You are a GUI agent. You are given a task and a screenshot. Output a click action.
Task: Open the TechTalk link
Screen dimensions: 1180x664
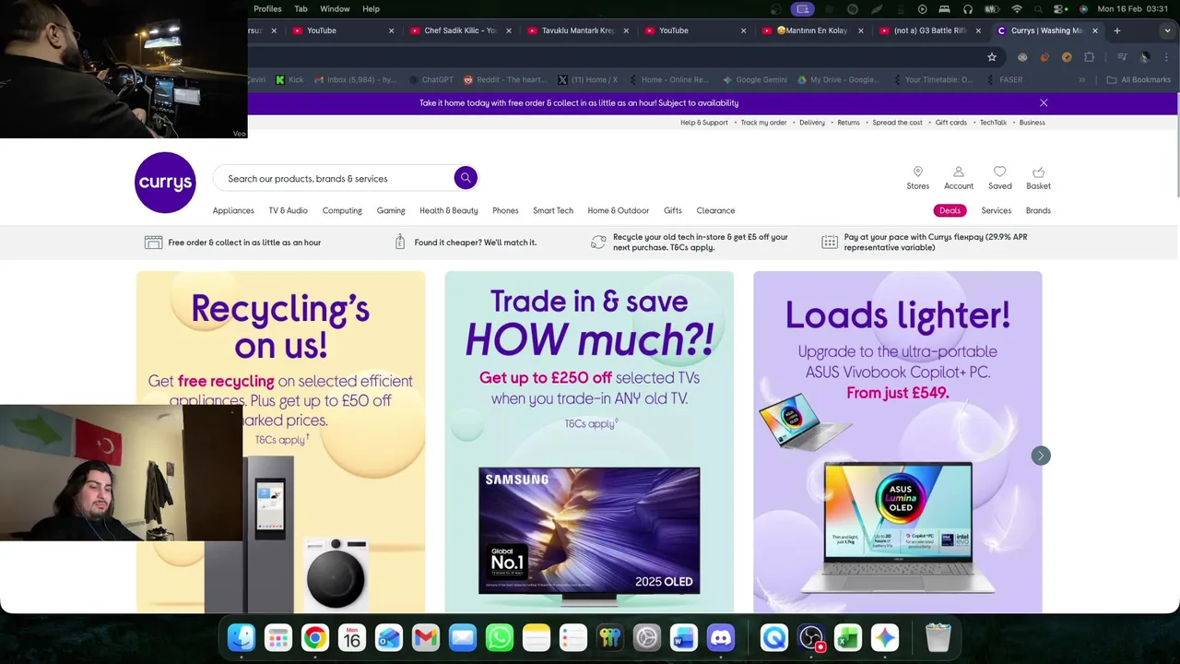tap(994, 123)
